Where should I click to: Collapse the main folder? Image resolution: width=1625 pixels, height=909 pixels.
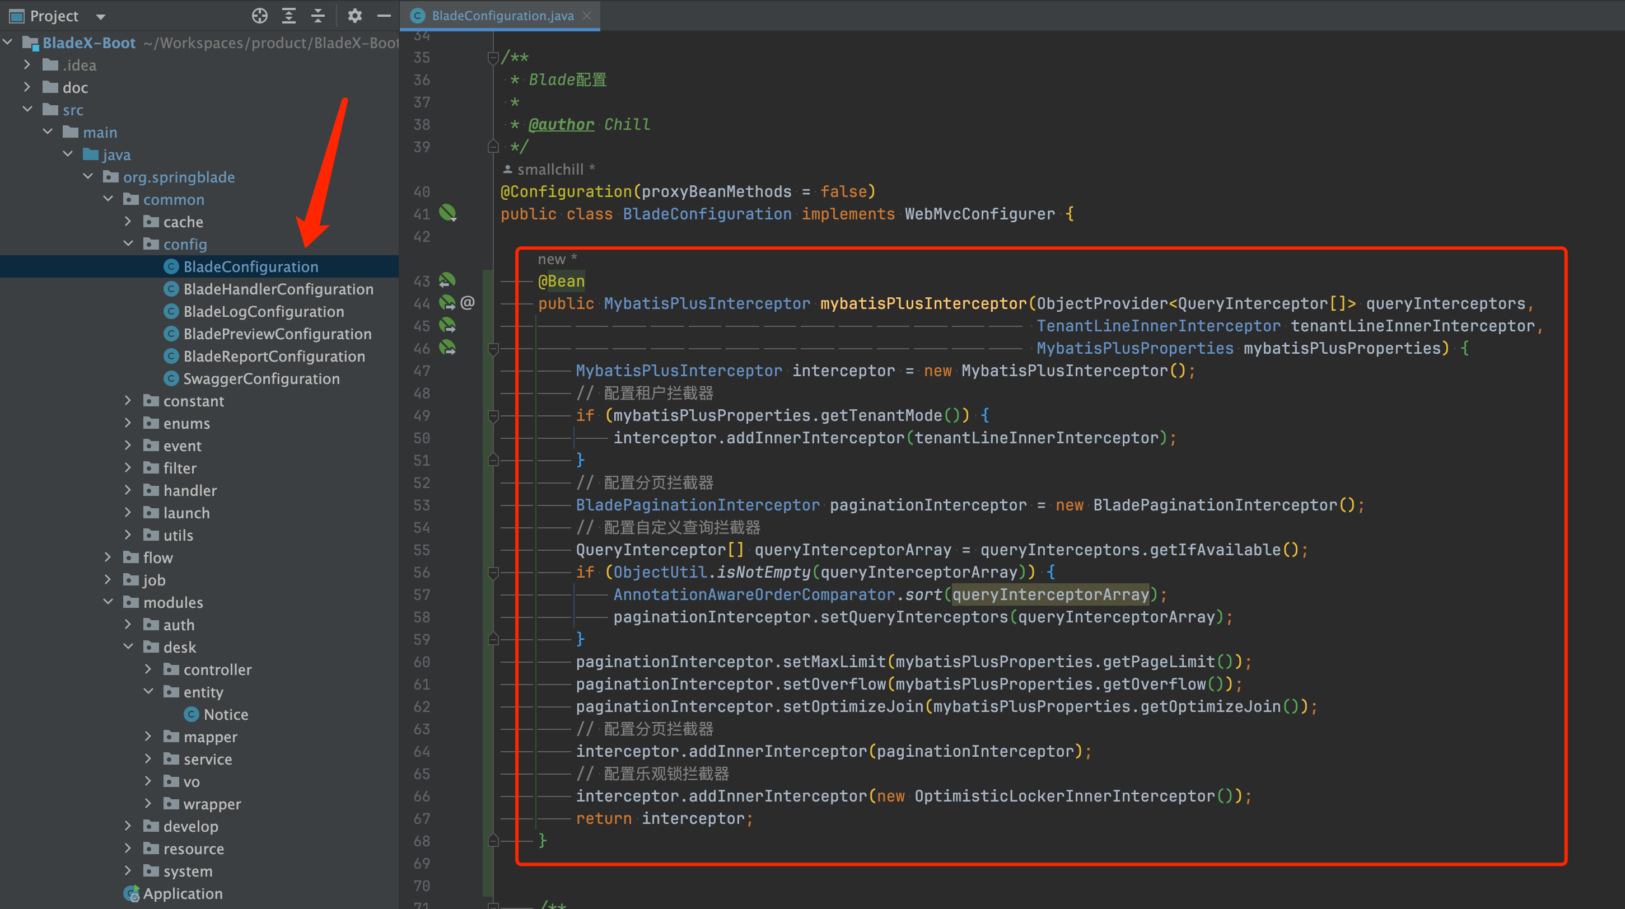coord(47,132)
